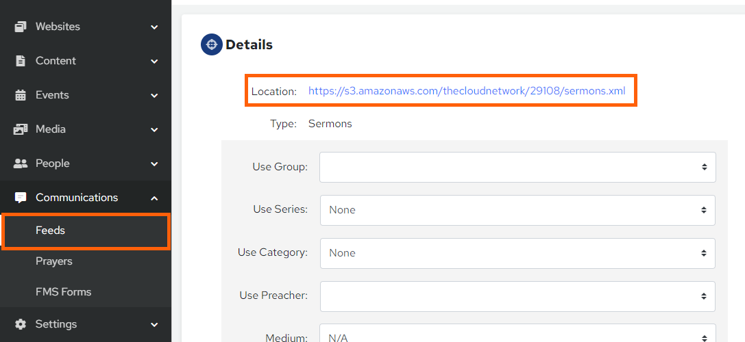The height and width of the screenshot is (342, 745).
Task: Click the Communications menu label
Action: click(77, 197)
